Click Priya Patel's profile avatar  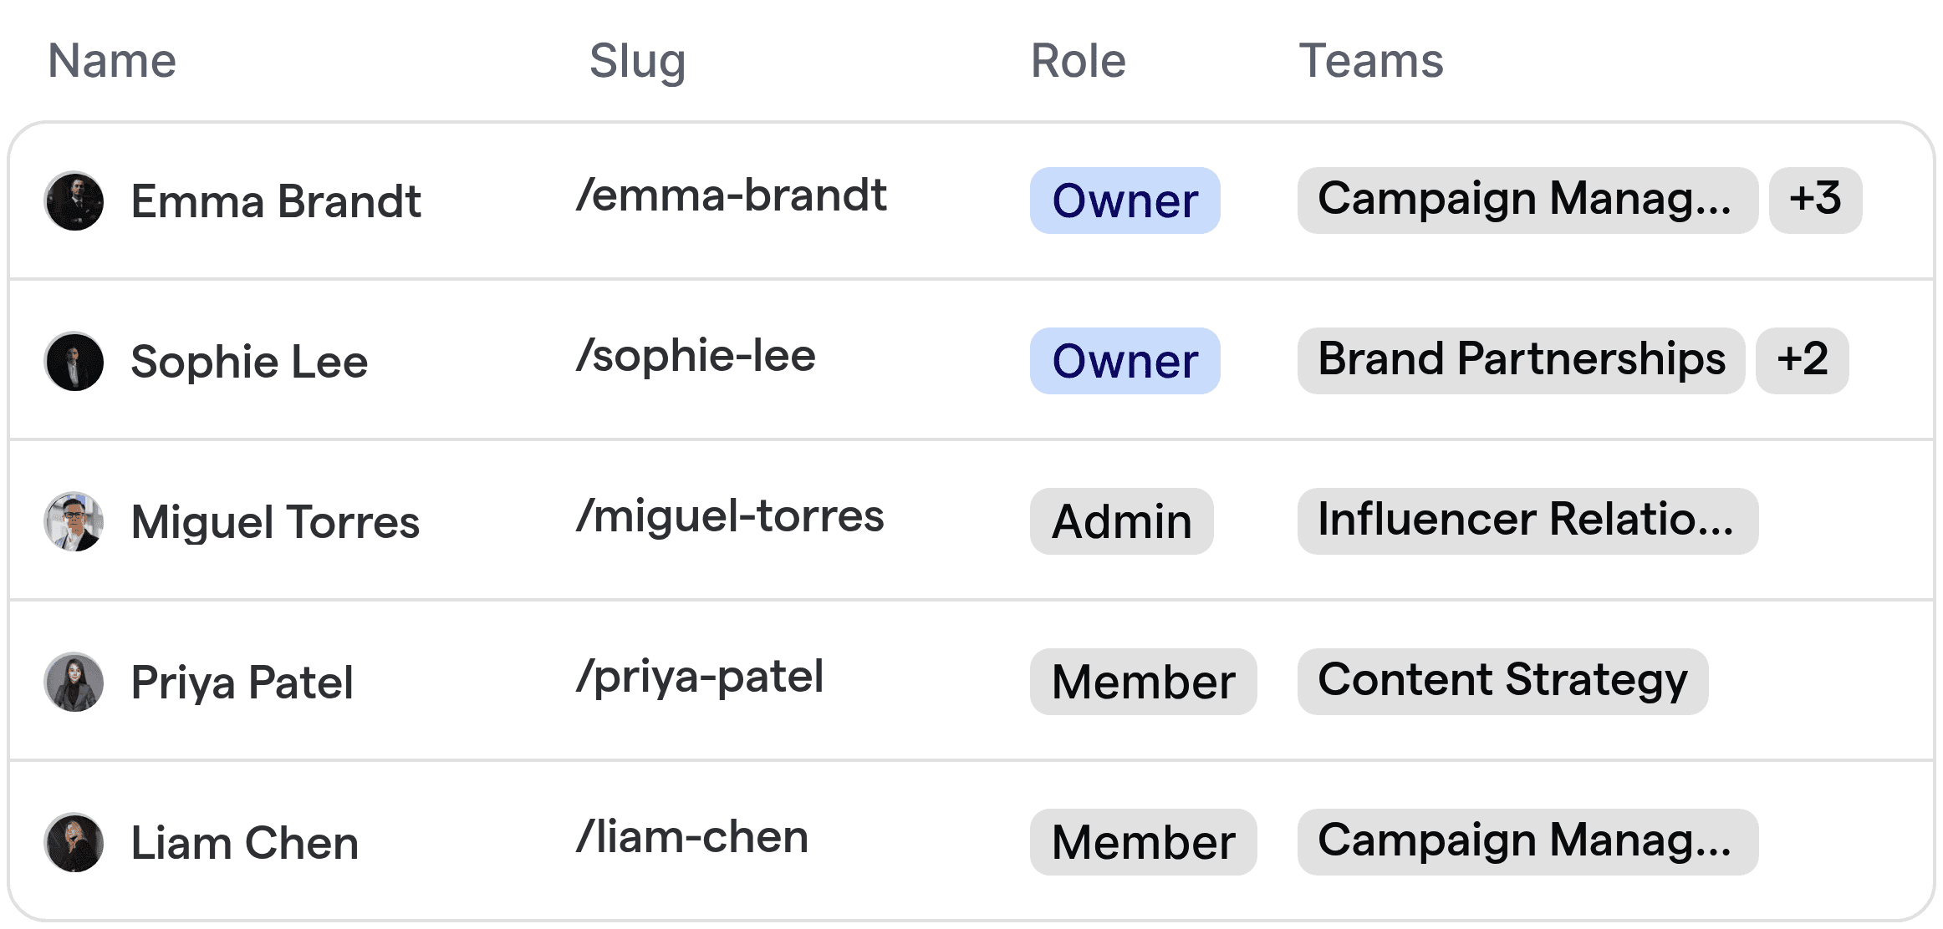point(74,682)
